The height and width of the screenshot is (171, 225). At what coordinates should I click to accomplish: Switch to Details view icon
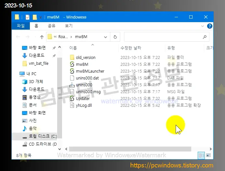coord(201,155)
